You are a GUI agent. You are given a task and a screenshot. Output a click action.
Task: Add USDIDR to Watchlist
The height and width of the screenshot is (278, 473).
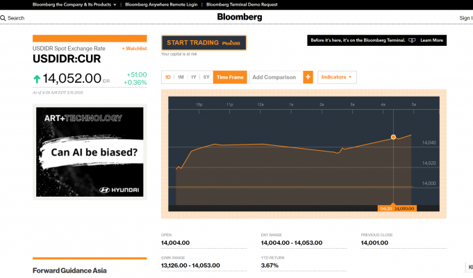(134, 49)
